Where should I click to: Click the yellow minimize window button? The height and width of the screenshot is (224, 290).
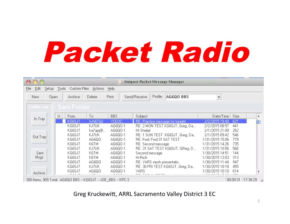(35, 82)
